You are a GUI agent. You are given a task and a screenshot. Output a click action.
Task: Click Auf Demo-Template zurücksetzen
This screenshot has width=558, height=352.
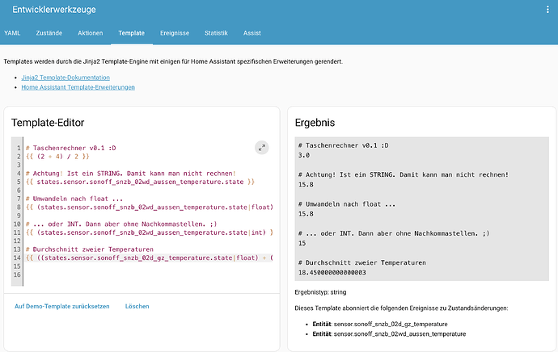point(62,306)
